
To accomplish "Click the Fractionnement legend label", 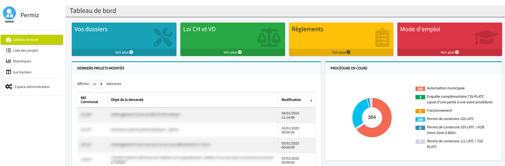I will point(439,111).
